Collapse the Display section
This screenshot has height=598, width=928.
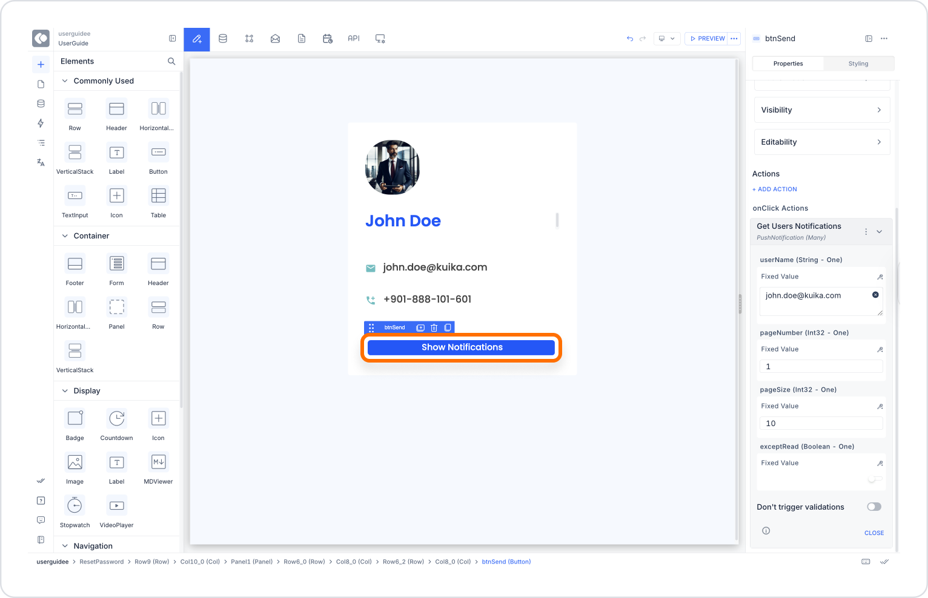[x=65, y=391]
